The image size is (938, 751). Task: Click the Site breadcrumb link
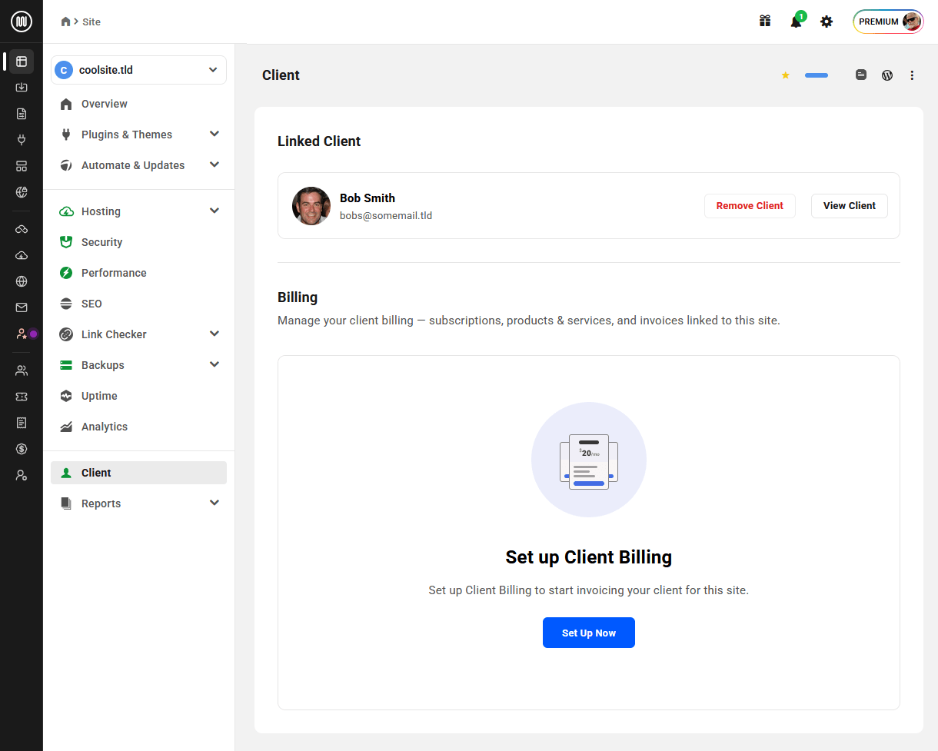click(91, 22)
